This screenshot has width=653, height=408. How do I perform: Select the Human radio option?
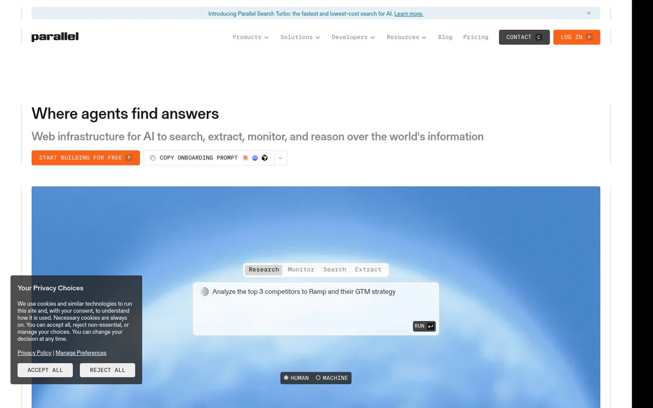pyautogui.click(x=297, y=378)
